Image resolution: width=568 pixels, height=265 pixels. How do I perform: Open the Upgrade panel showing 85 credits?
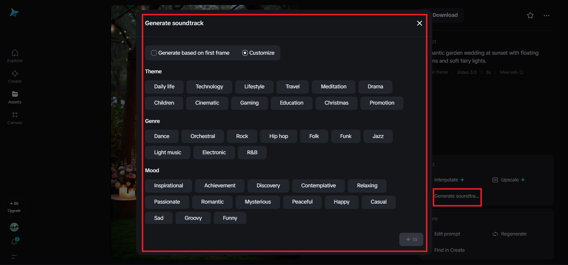point(14,207)
